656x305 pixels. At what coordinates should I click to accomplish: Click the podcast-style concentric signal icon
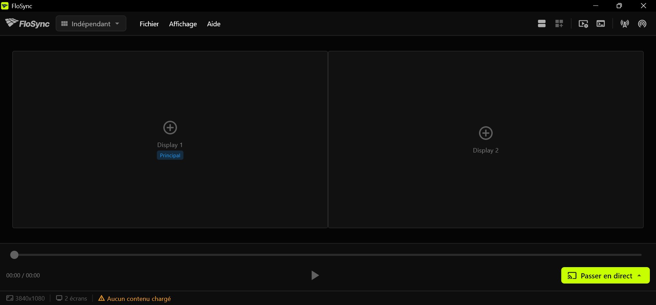642,24
